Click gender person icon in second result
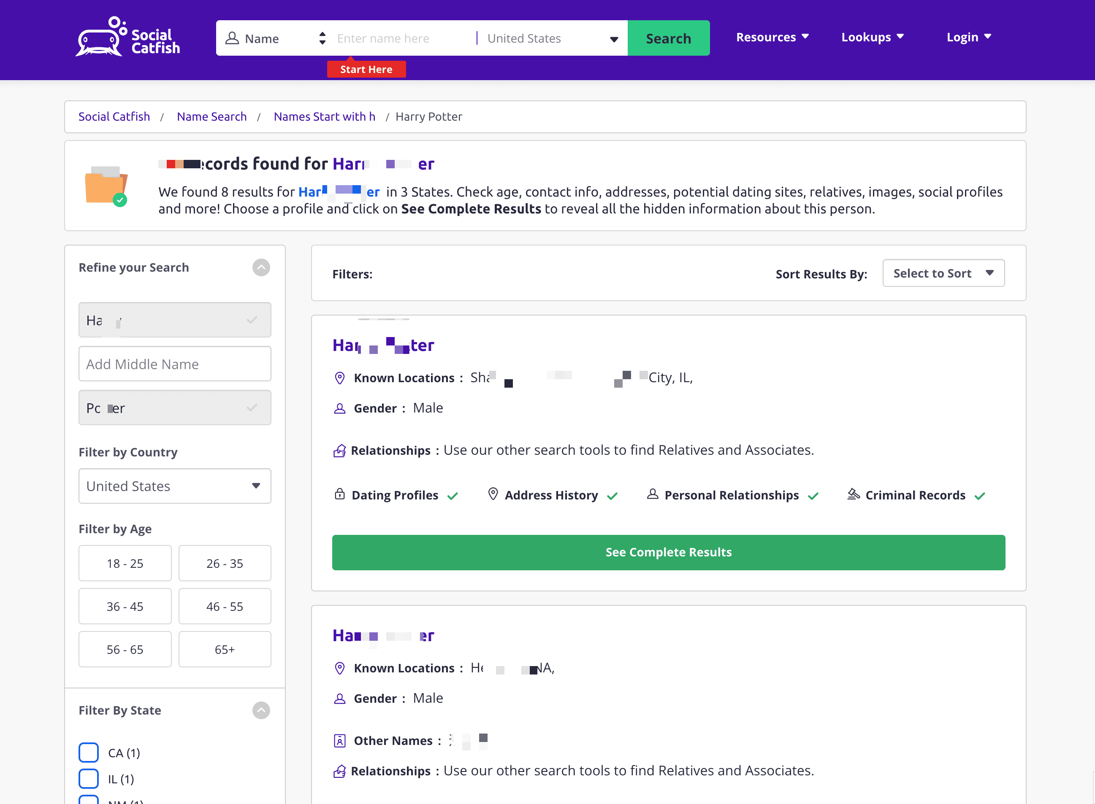Viewport: 1095px width, 804px height. tap(339, 699)
